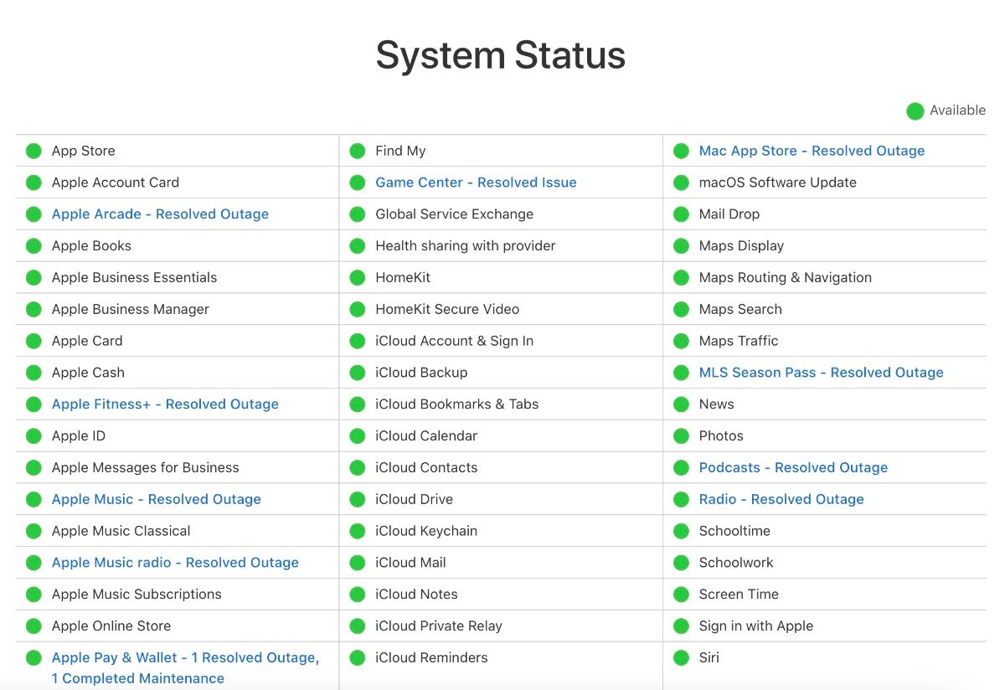This screenshot has height=690, width=1005.
Task: Click the green dot beside Maps Search
Action: [682, 309]
